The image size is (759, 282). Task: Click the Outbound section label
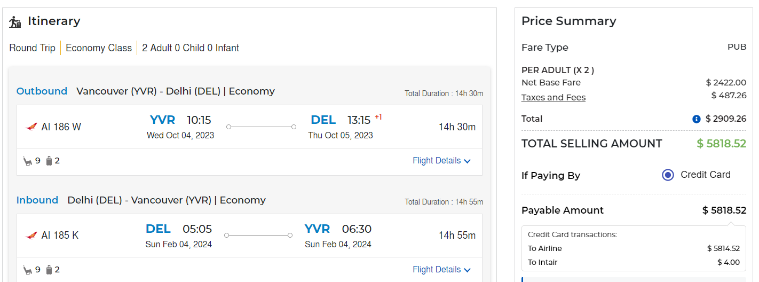point(42,91)
